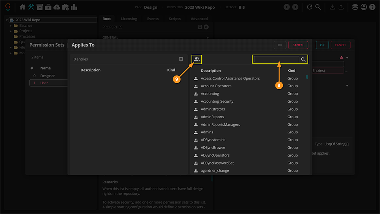Switch to the Licensing tab
The width and height of the screenshot is (380, 214).
(x=129, y=19)
